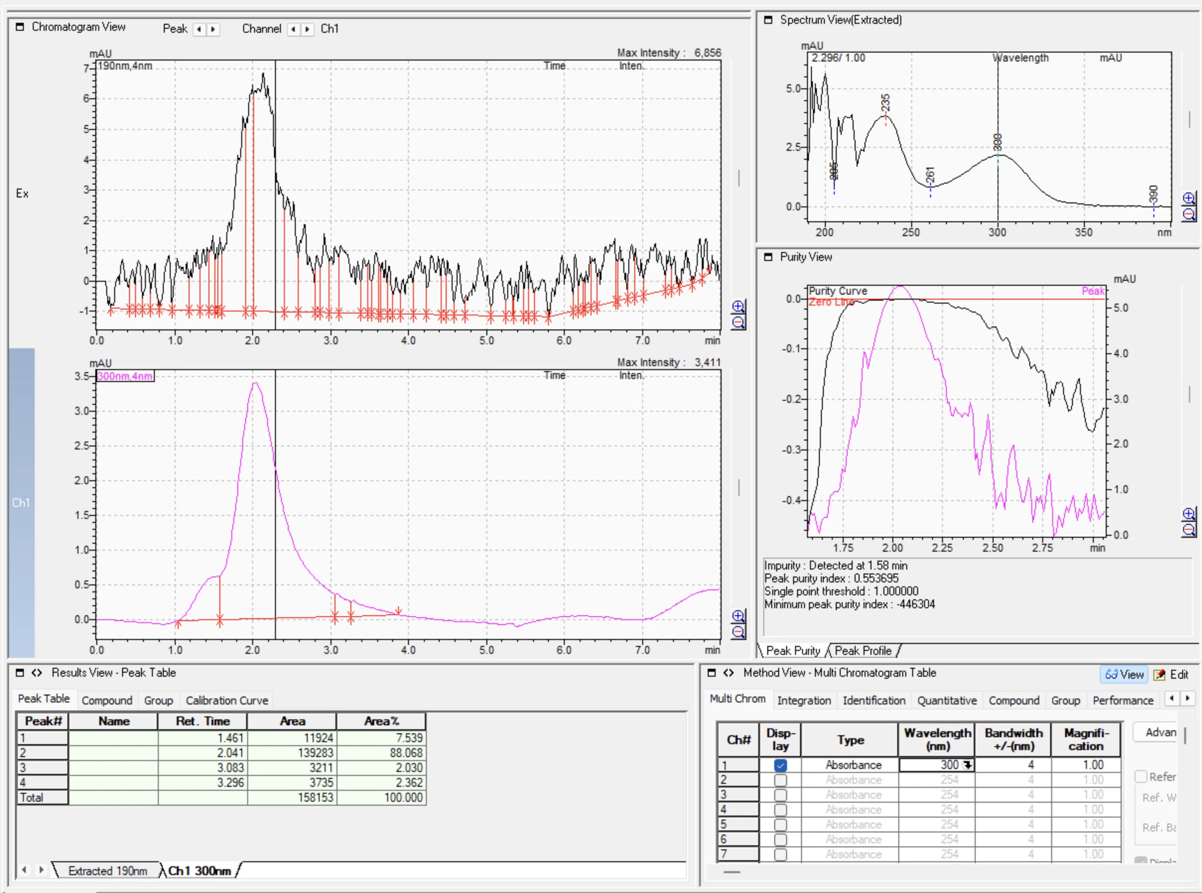Zoom out on the Purity View plot
The width and height of the screenshot is (1202, 893).
[x=1189, y=530]
